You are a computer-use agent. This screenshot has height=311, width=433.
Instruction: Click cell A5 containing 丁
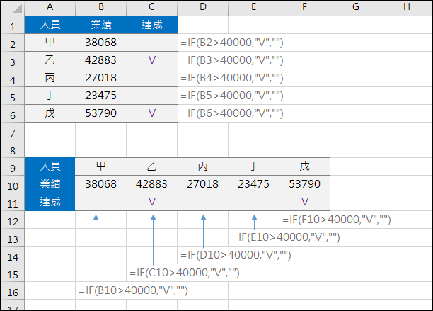pyautogui.click(x=50, y=96)
